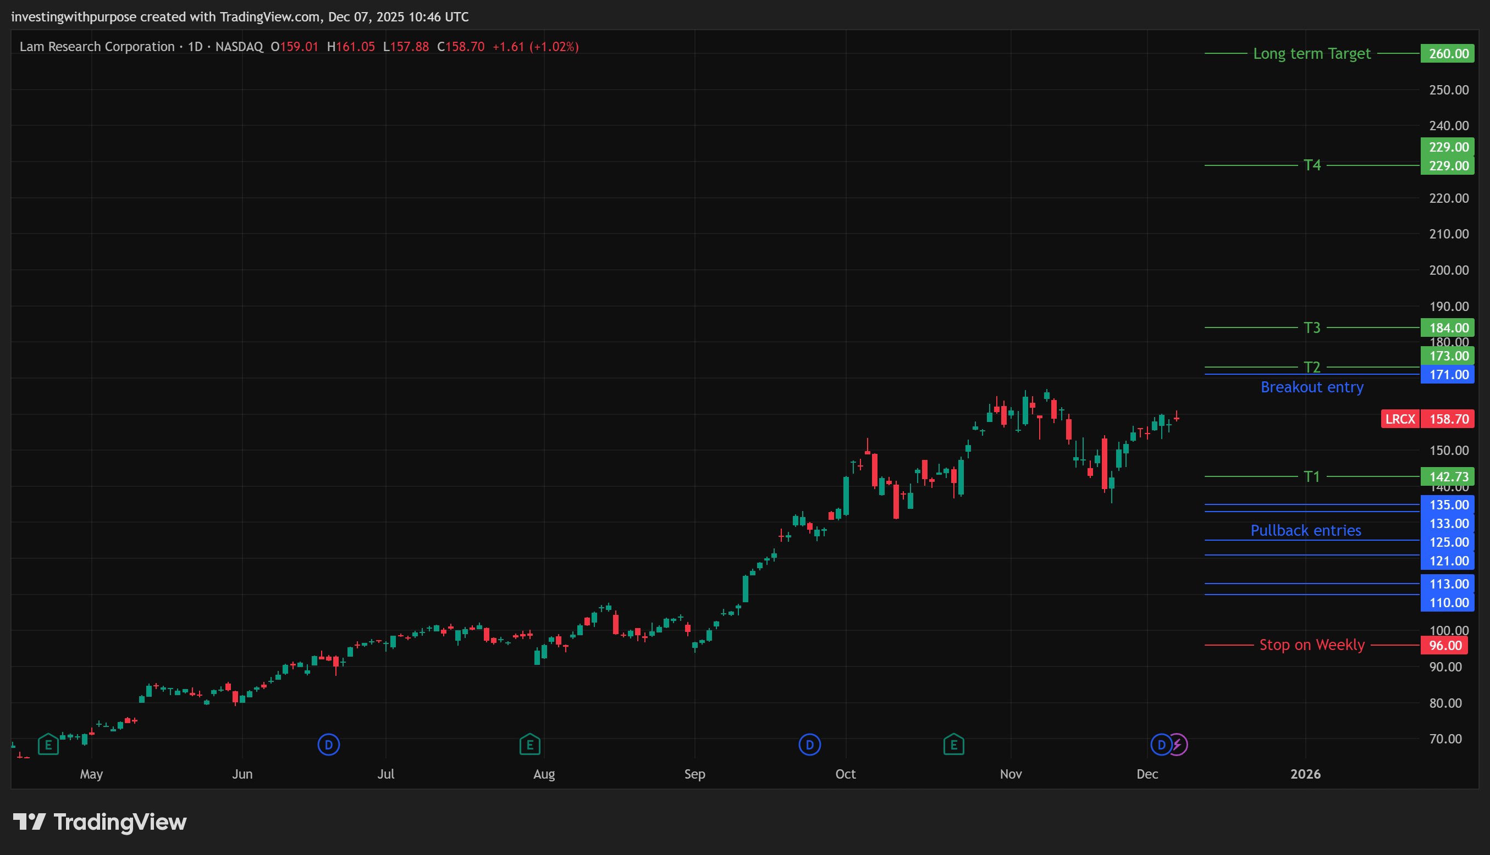Select the dividend marker in late September
1490x855 pixels.
click(809, 745)
